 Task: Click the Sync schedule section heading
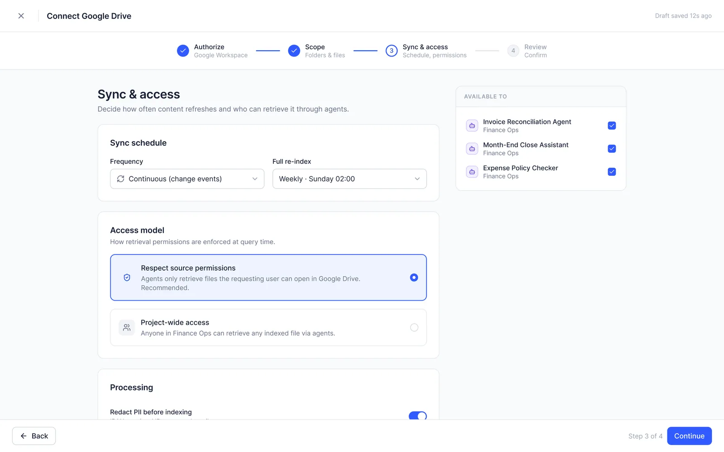(x=138, y=143)
